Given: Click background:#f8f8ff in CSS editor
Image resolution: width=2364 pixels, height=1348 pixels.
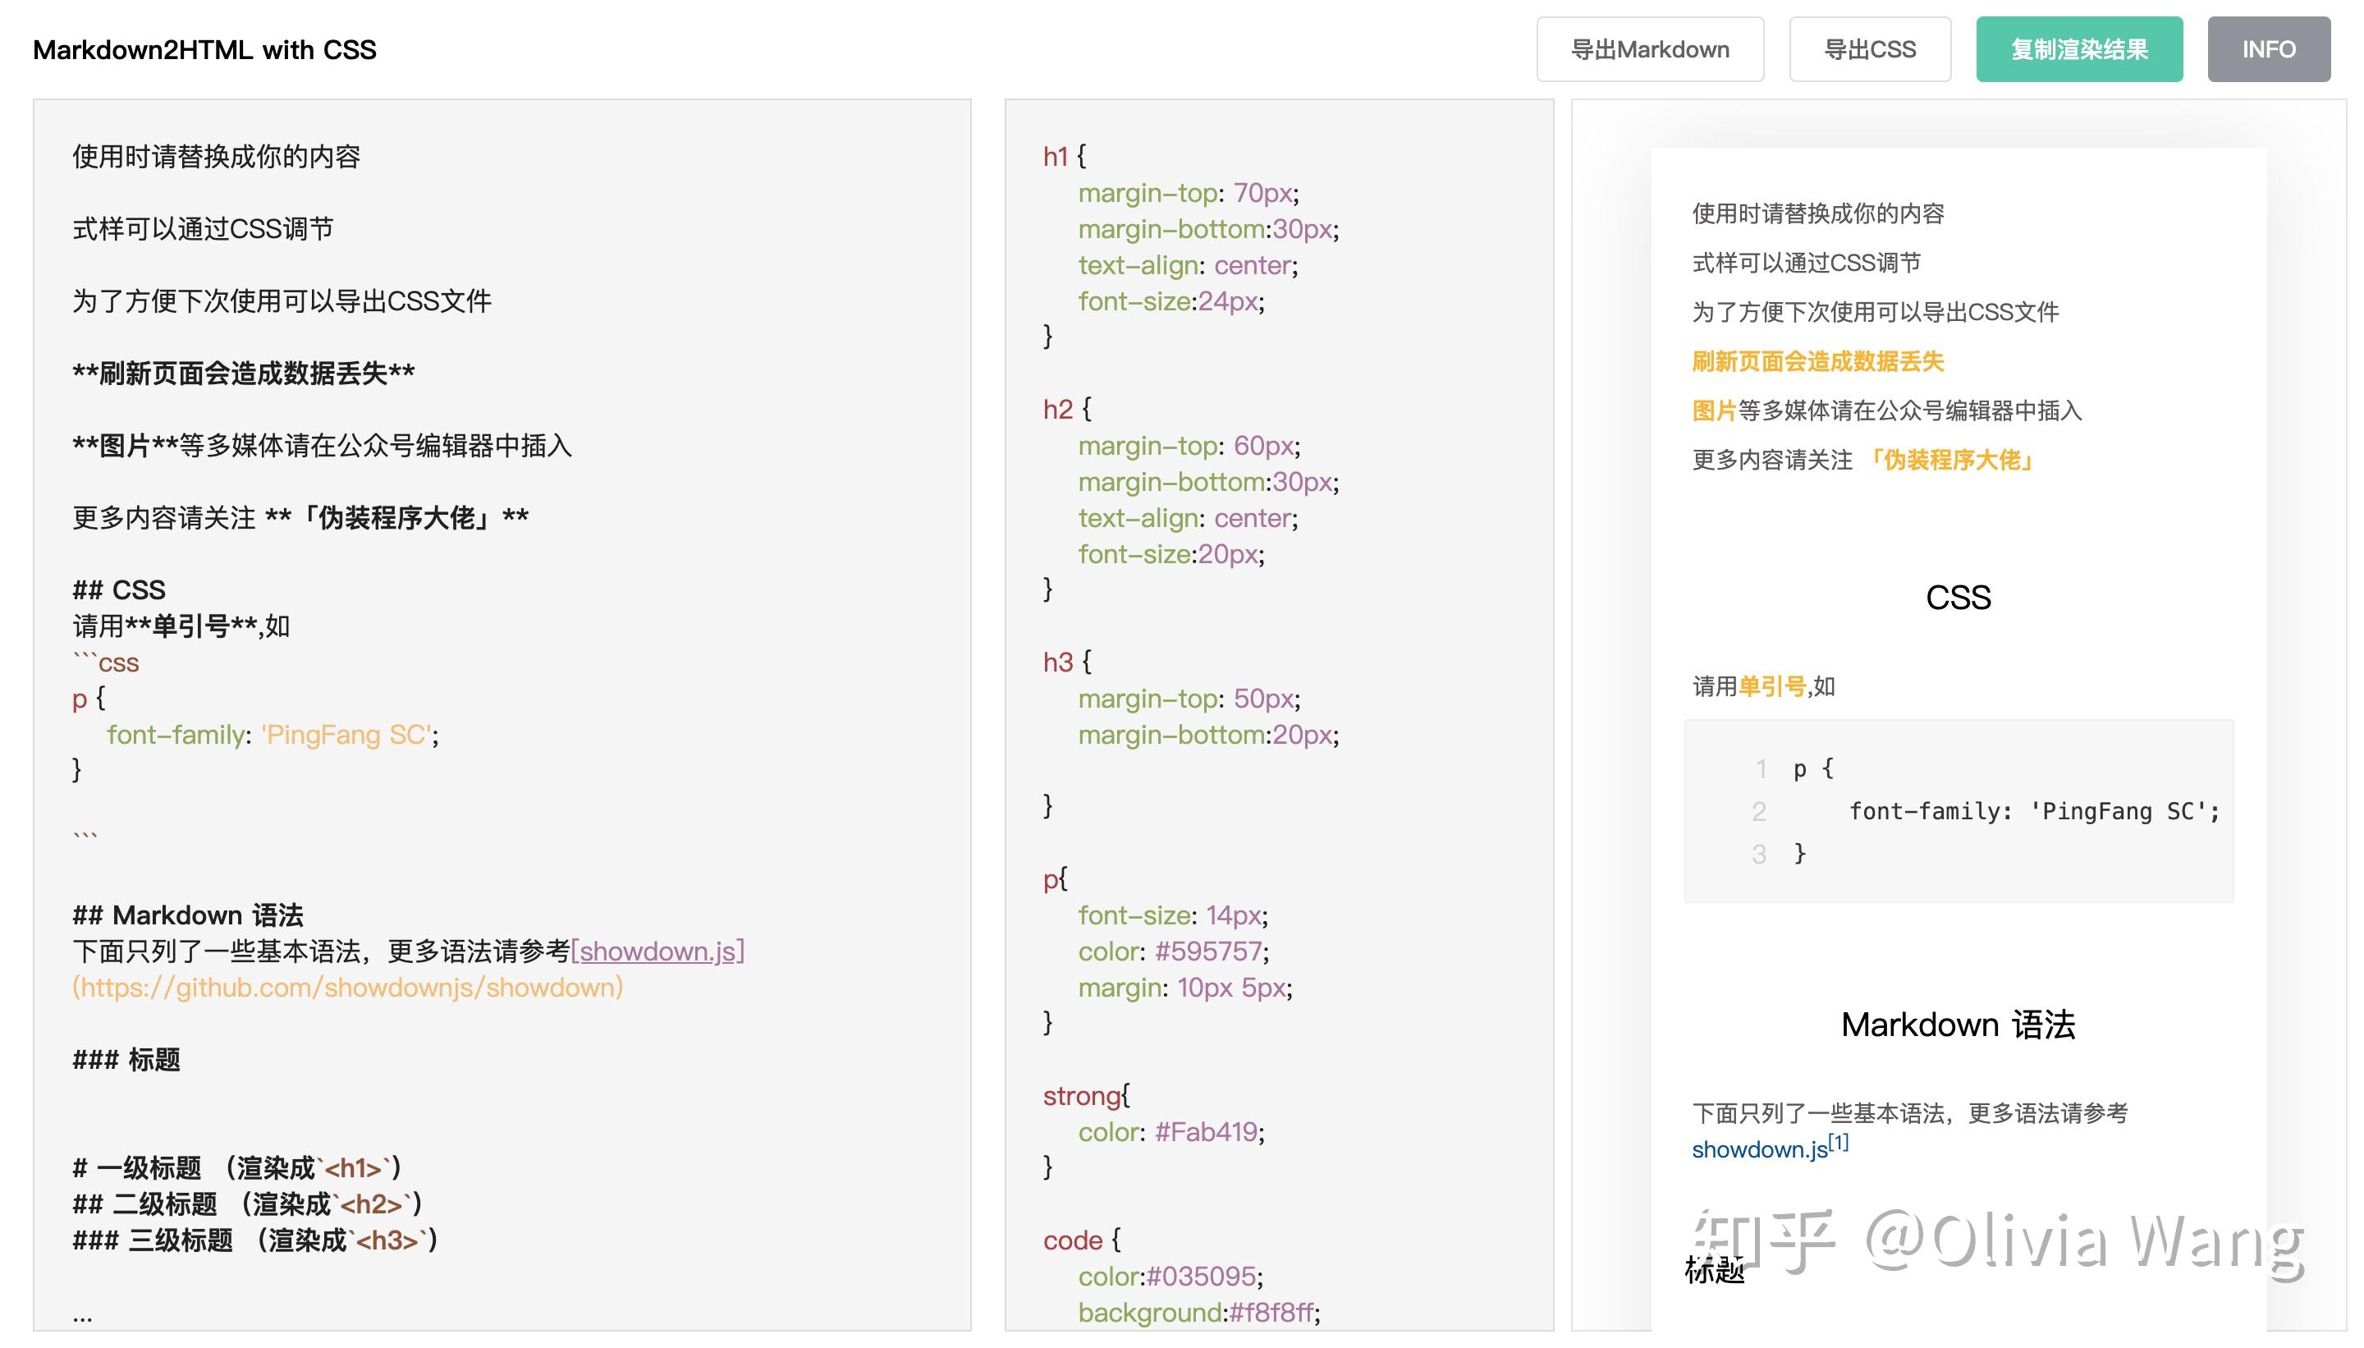Looking at the screenshot, I should pyautogui.click(x=1198, y=1312).
